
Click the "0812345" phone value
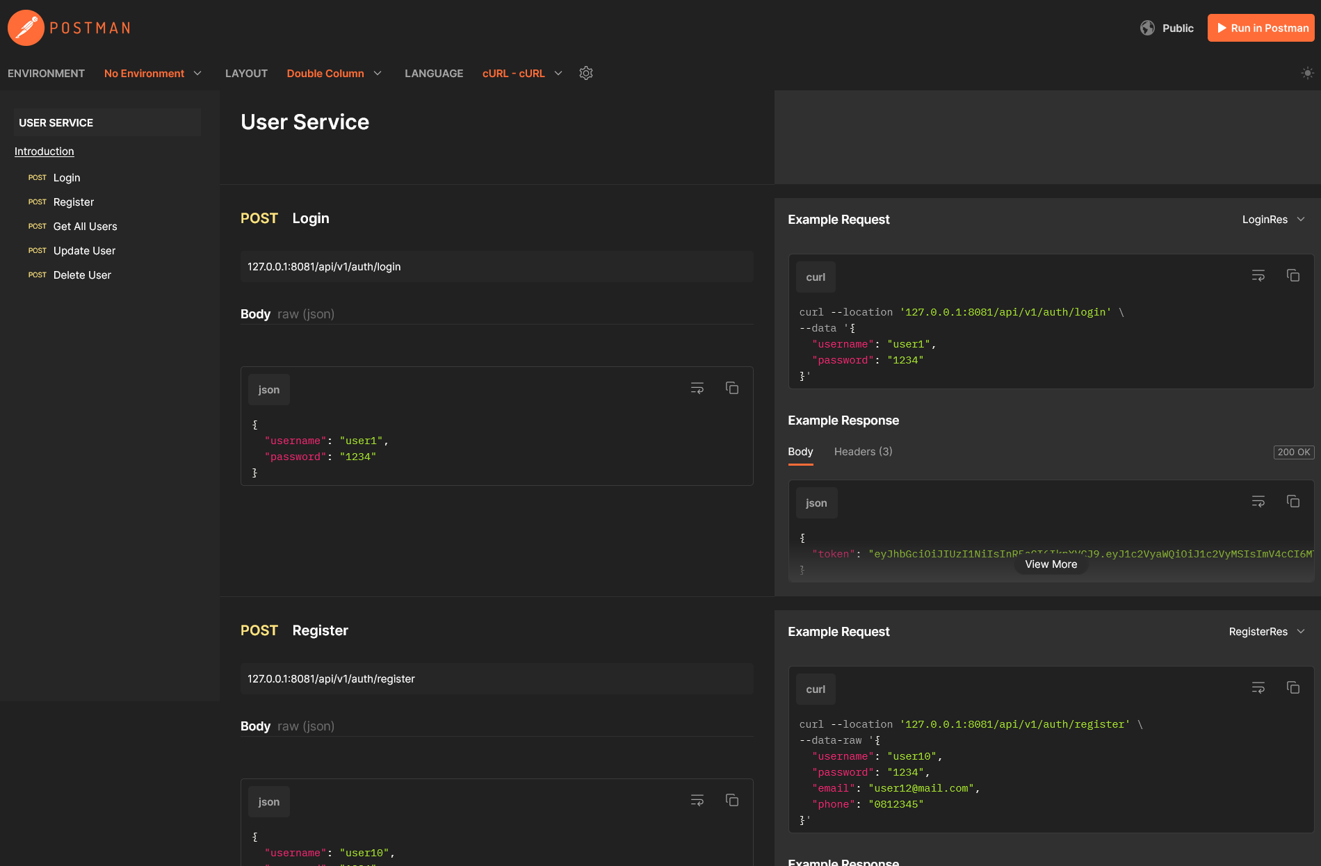point(896,804)
